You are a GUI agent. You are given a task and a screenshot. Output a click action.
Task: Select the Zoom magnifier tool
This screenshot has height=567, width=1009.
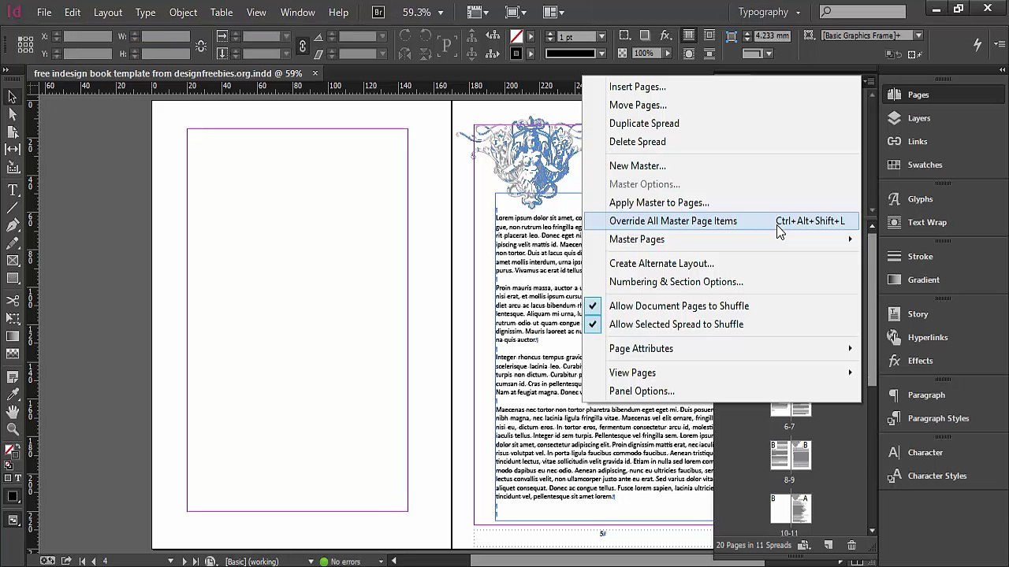pos(13,429)
